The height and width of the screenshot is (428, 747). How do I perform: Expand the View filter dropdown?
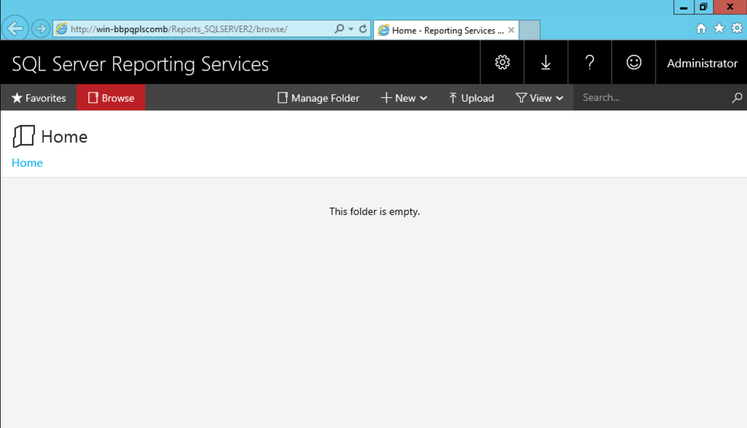tap(540, 98)
